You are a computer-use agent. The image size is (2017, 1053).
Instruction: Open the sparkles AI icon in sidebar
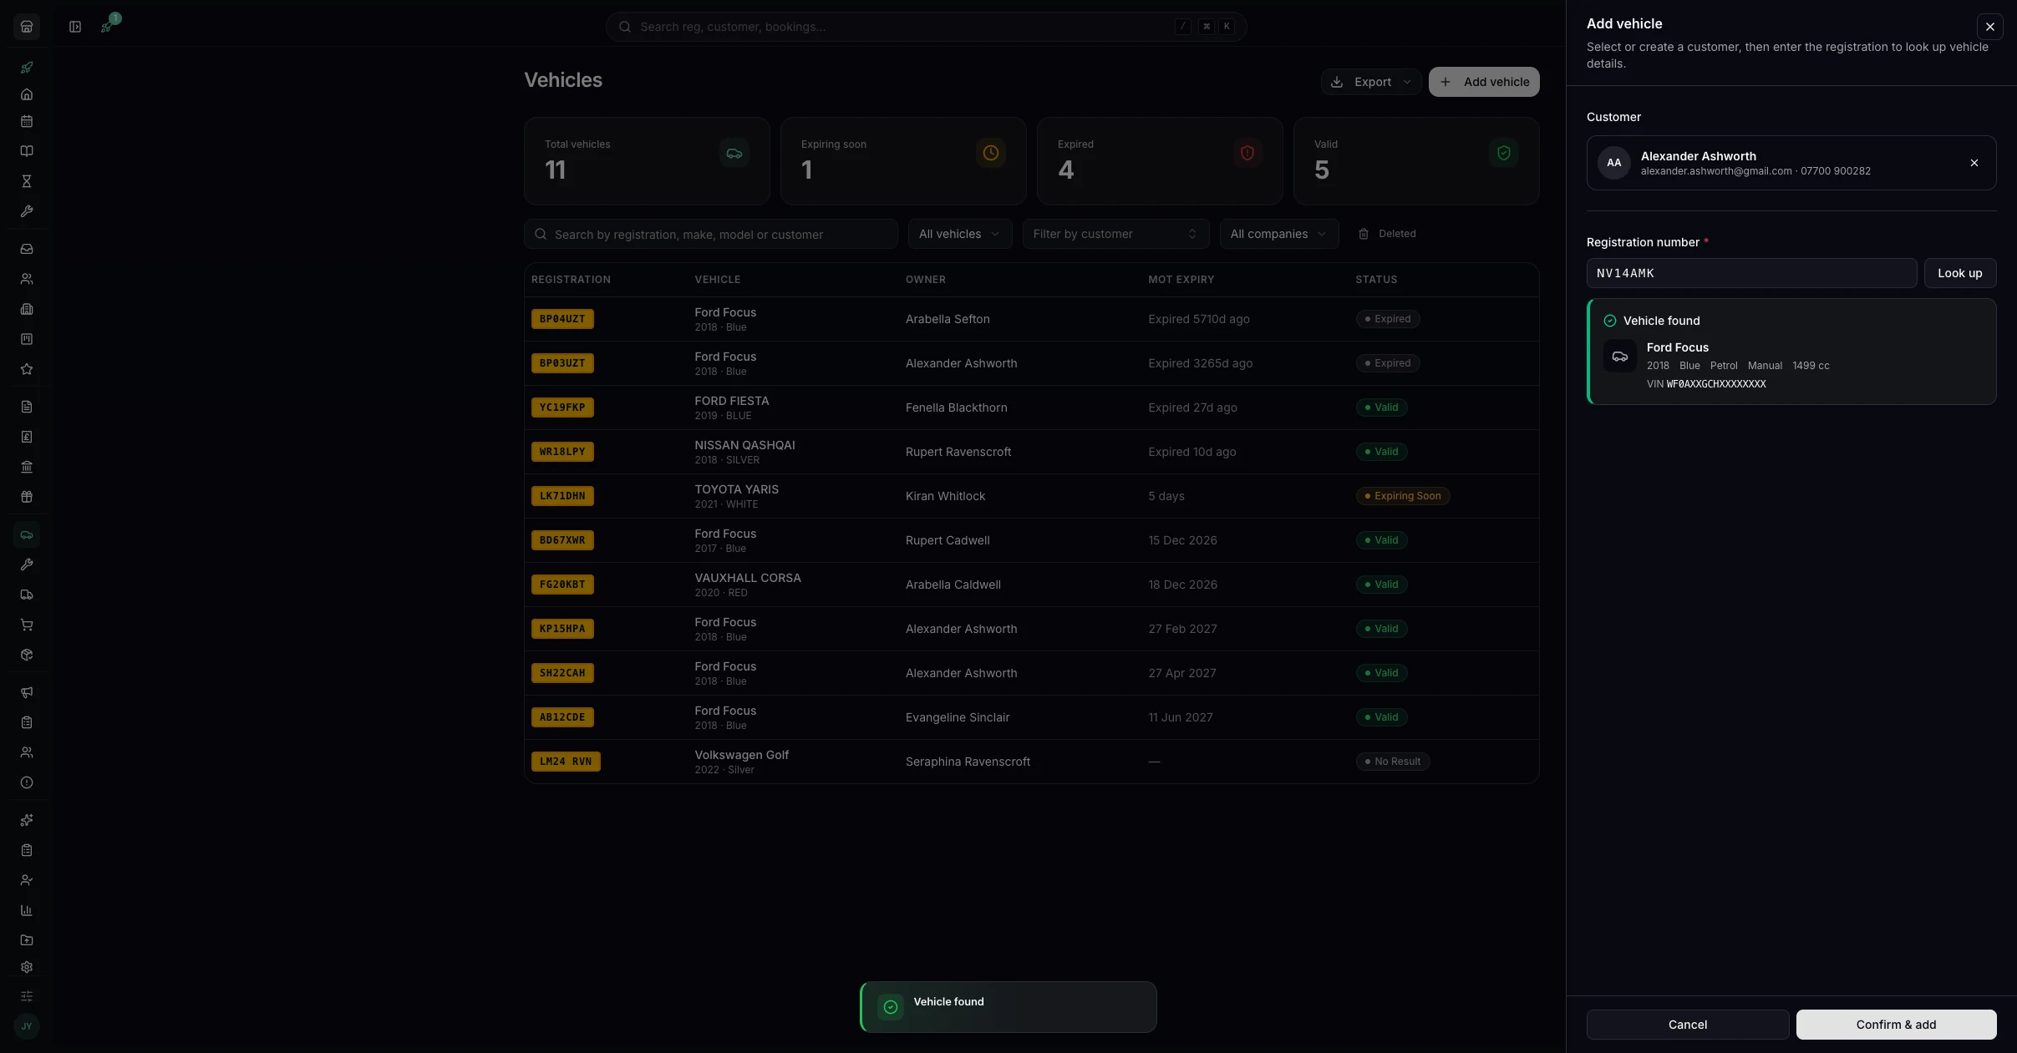[27, 820]
